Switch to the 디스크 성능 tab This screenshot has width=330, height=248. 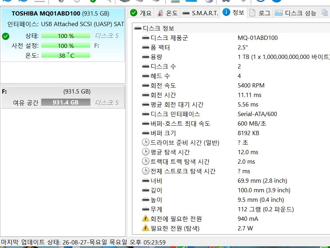pyautogui.click(x=296, y=13)
